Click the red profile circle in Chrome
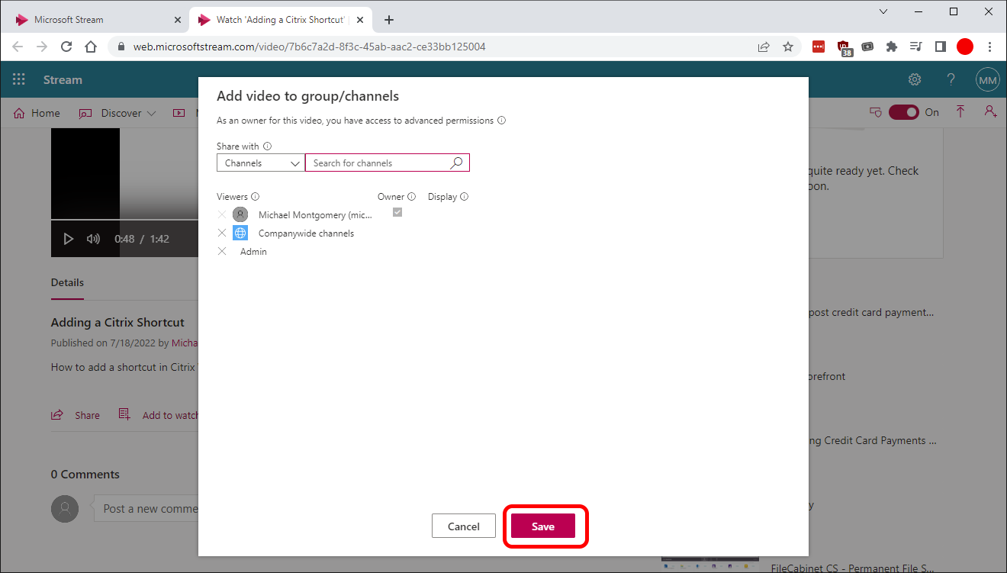 click(x=965, y=47)
